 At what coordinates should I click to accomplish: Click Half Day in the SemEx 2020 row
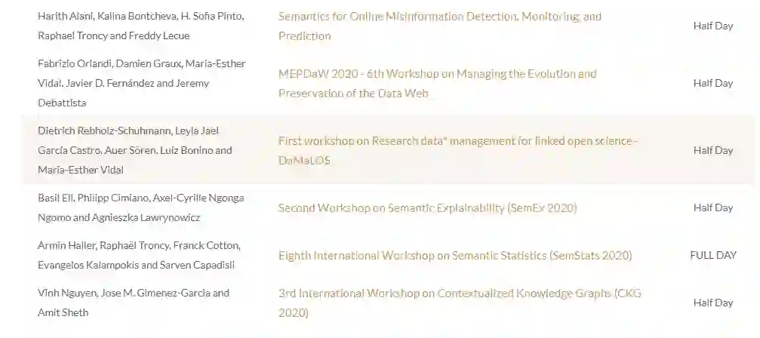click(x=712, y=207)
